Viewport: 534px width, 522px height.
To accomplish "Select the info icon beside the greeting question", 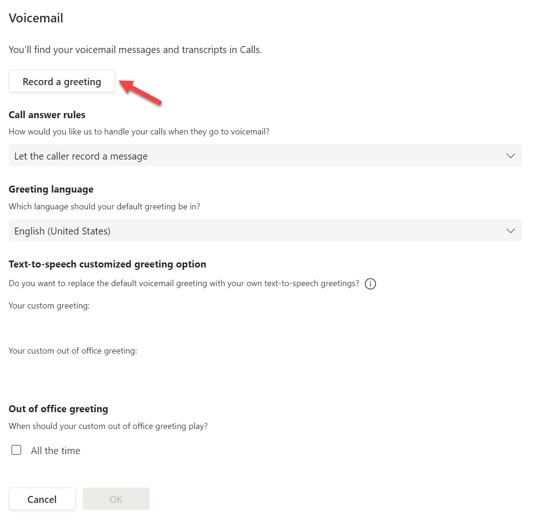I will tap(370, 284).
